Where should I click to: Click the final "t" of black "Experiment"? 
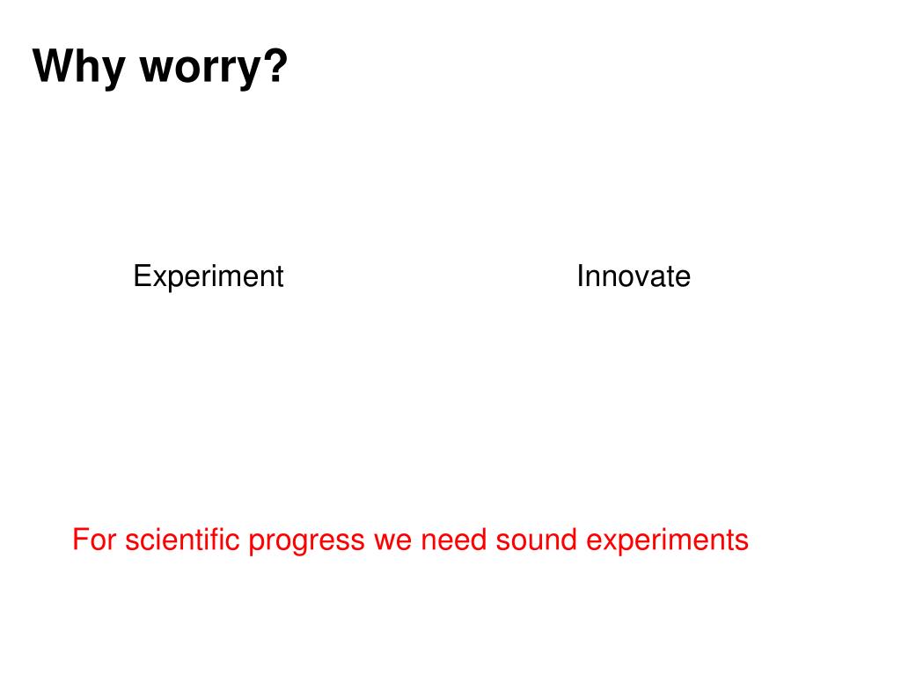(279, 277)
